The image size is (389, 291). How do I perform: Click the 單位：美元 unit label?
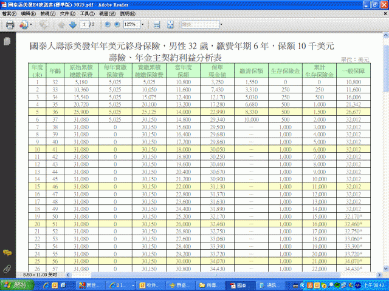coord(355,59)
